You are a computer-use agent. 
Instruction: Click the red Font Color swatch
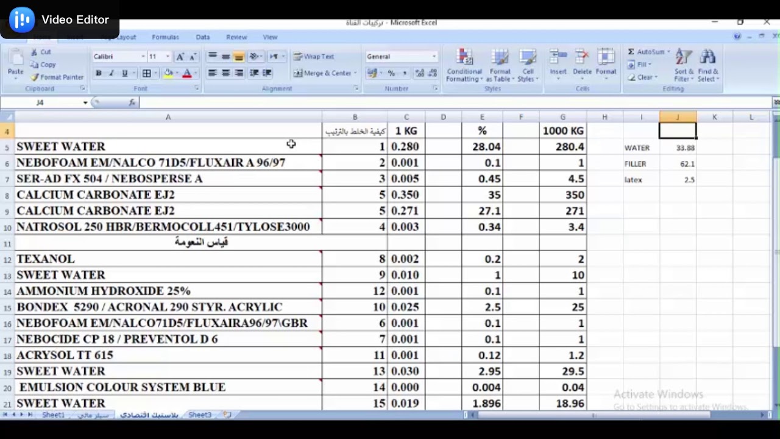[187, 73]
